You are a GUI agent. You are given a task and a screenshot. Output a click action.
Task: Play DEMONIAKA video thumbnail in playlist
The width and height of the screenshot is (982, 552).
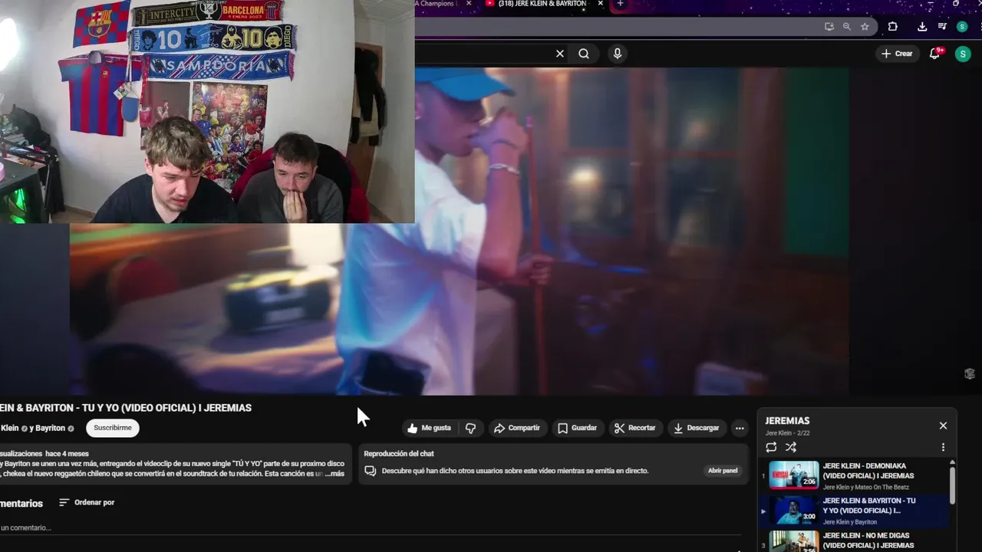coord(794,475)
